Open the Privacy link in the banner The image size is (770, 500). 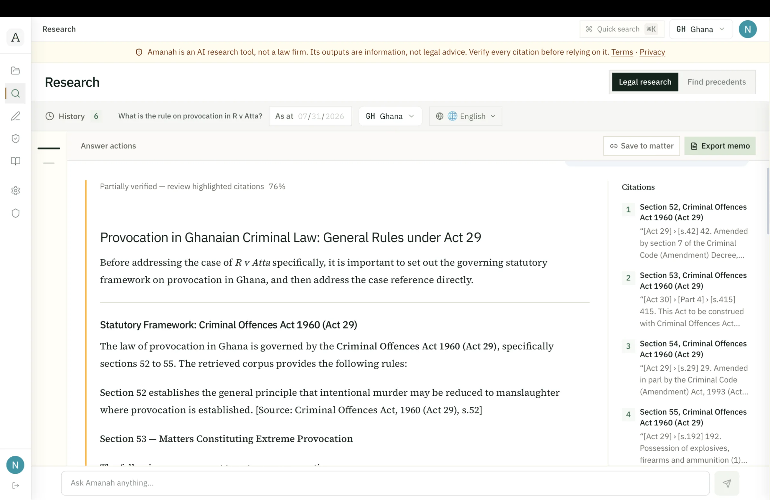[652, 52]
